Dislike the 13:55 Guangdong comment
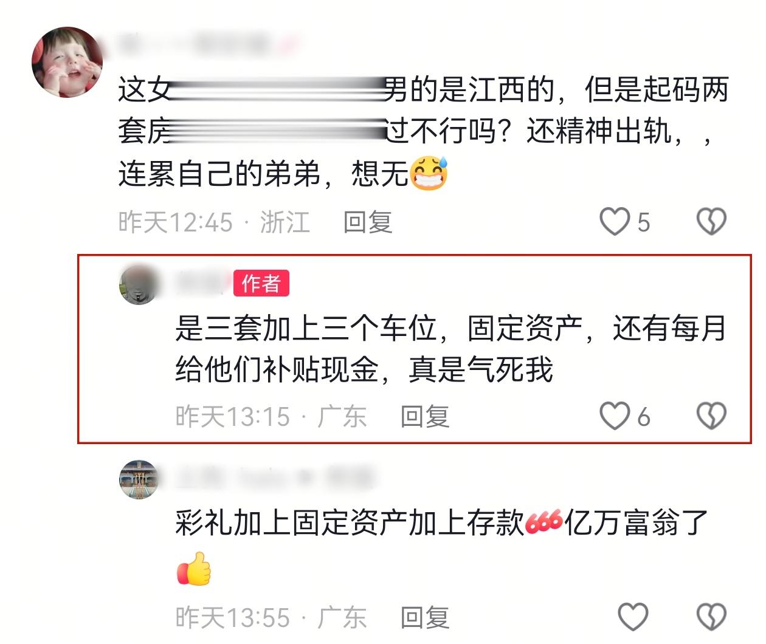The image size is (766, 644). [x=711, y=617]
